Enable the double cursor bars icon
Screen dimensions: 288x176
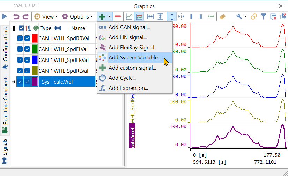click(201, 16)
